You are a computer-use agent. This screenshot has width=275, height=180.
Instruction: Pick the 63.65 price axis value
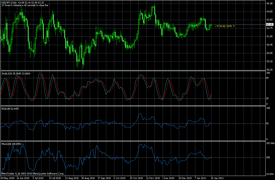[270, 20]
